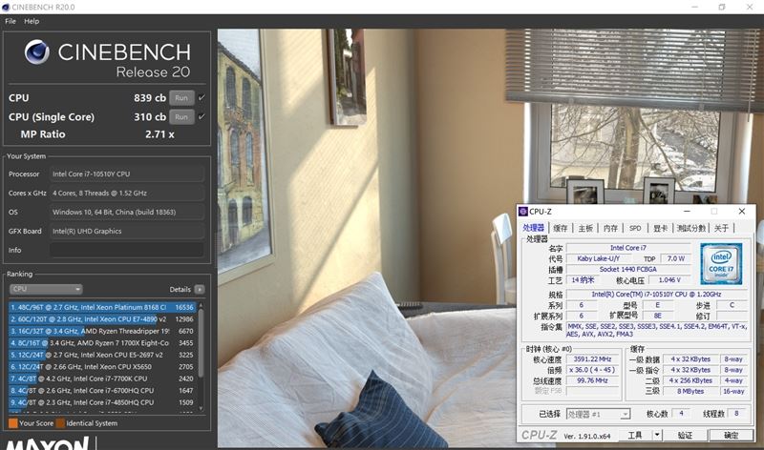This screenshot has width=764, height=450.
Task: Click the 验证 button in CPU-Z
Action: click(685, 436)
